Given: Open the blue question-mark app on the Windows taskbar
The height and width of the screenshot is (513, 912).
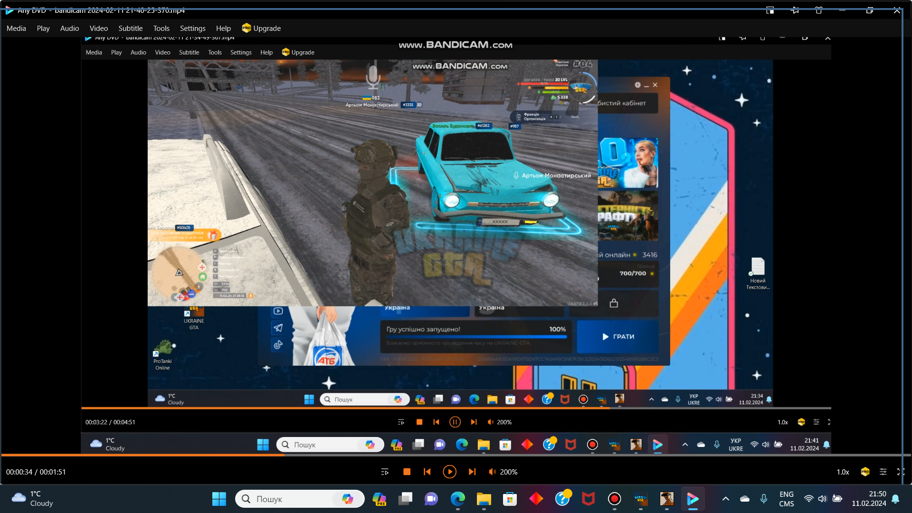Looking at the screenshot, I should [x=562, y=499].
